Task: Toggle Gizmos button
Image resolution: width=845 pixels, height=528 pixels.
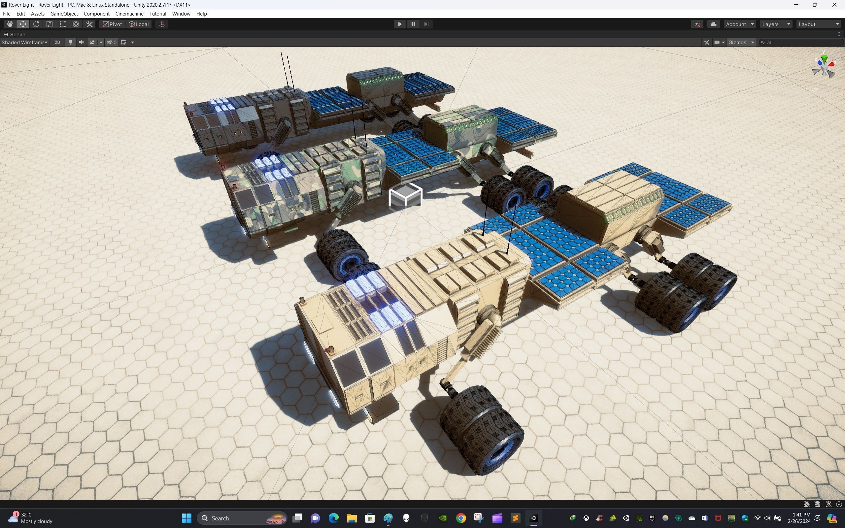Action: click(737, 42)
